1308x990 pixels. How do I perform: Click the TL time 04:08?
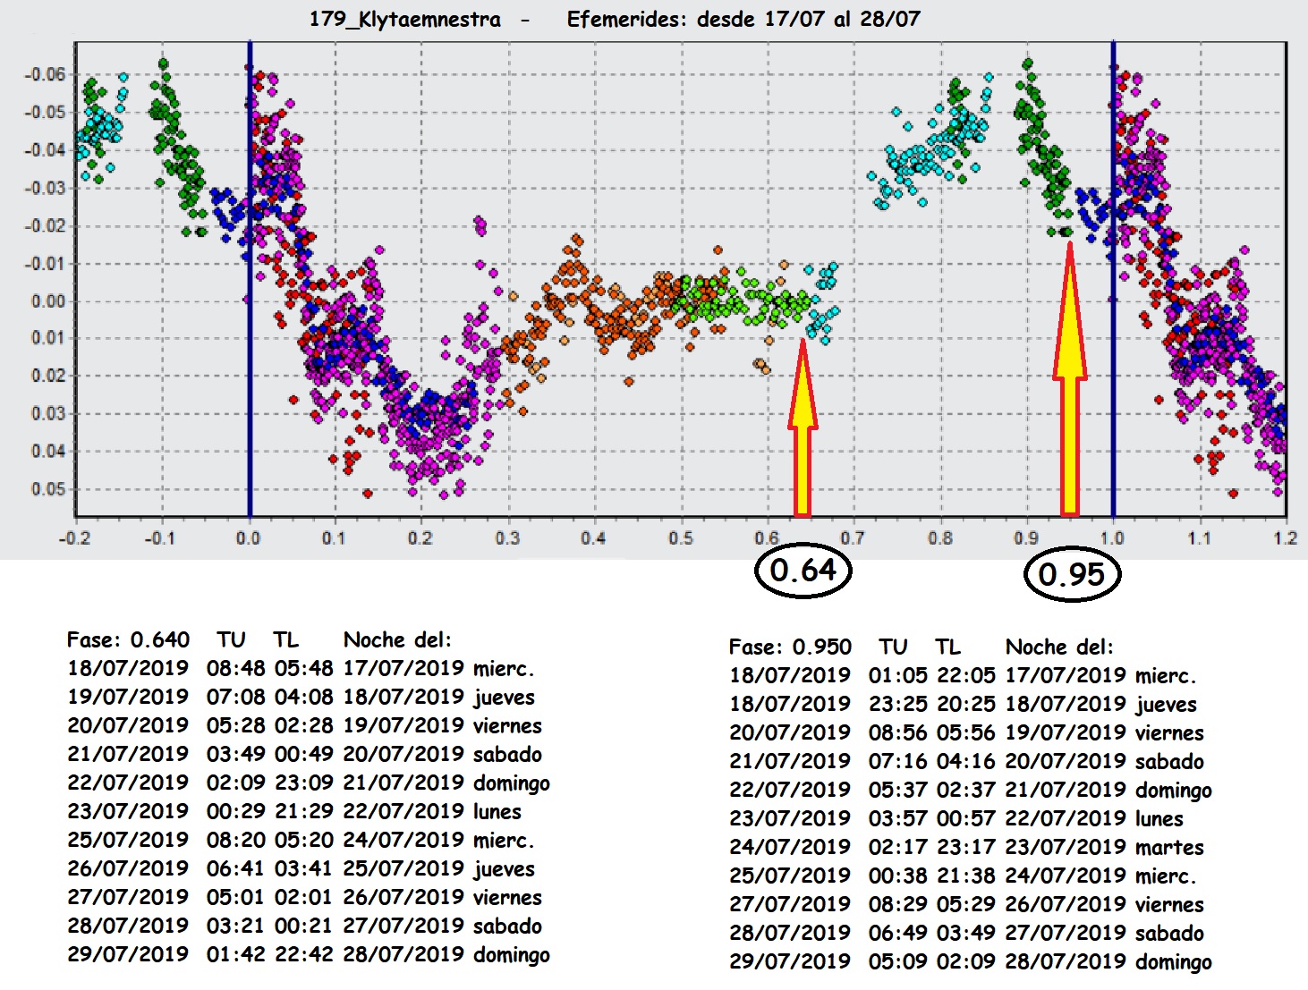pyautogui.click(x=304, y=698)
